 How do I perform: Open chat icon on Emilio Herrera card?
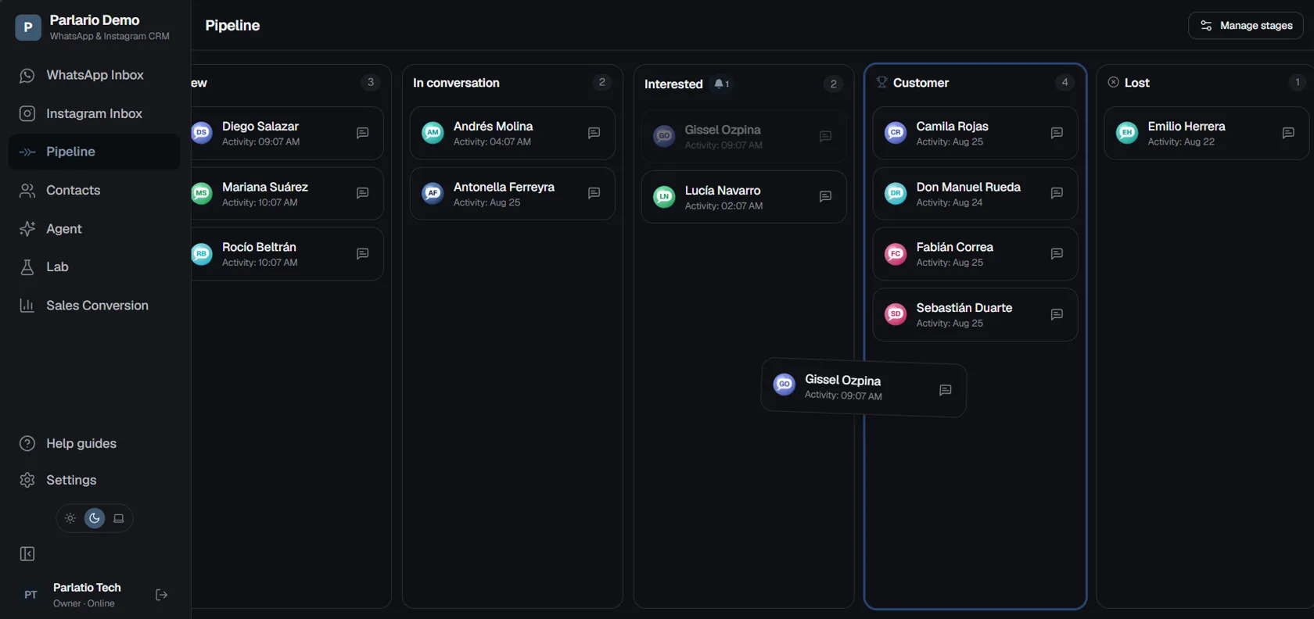[x=1288, y=133]
